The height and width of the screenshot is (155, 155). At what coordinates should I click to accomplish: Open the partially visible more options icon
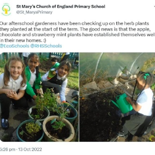tap(154, 7)
